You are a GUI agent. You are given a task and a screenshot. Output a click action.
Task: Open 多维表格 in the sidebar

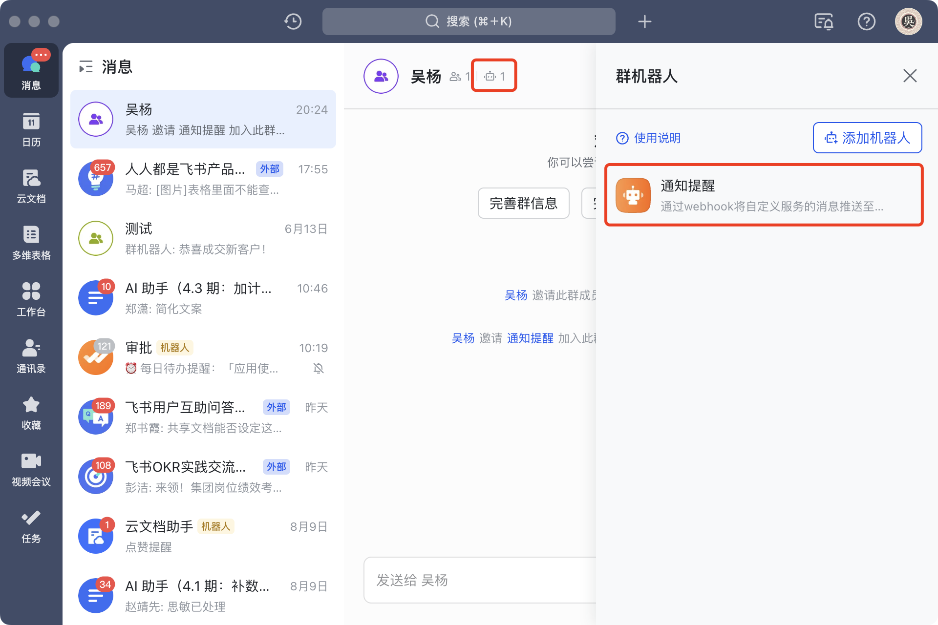[x=31, y=242]
